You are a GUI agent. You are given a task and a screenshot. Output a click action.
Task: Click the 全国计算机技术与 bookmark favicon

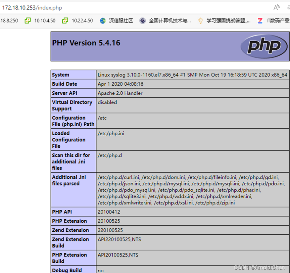[142, 20]
